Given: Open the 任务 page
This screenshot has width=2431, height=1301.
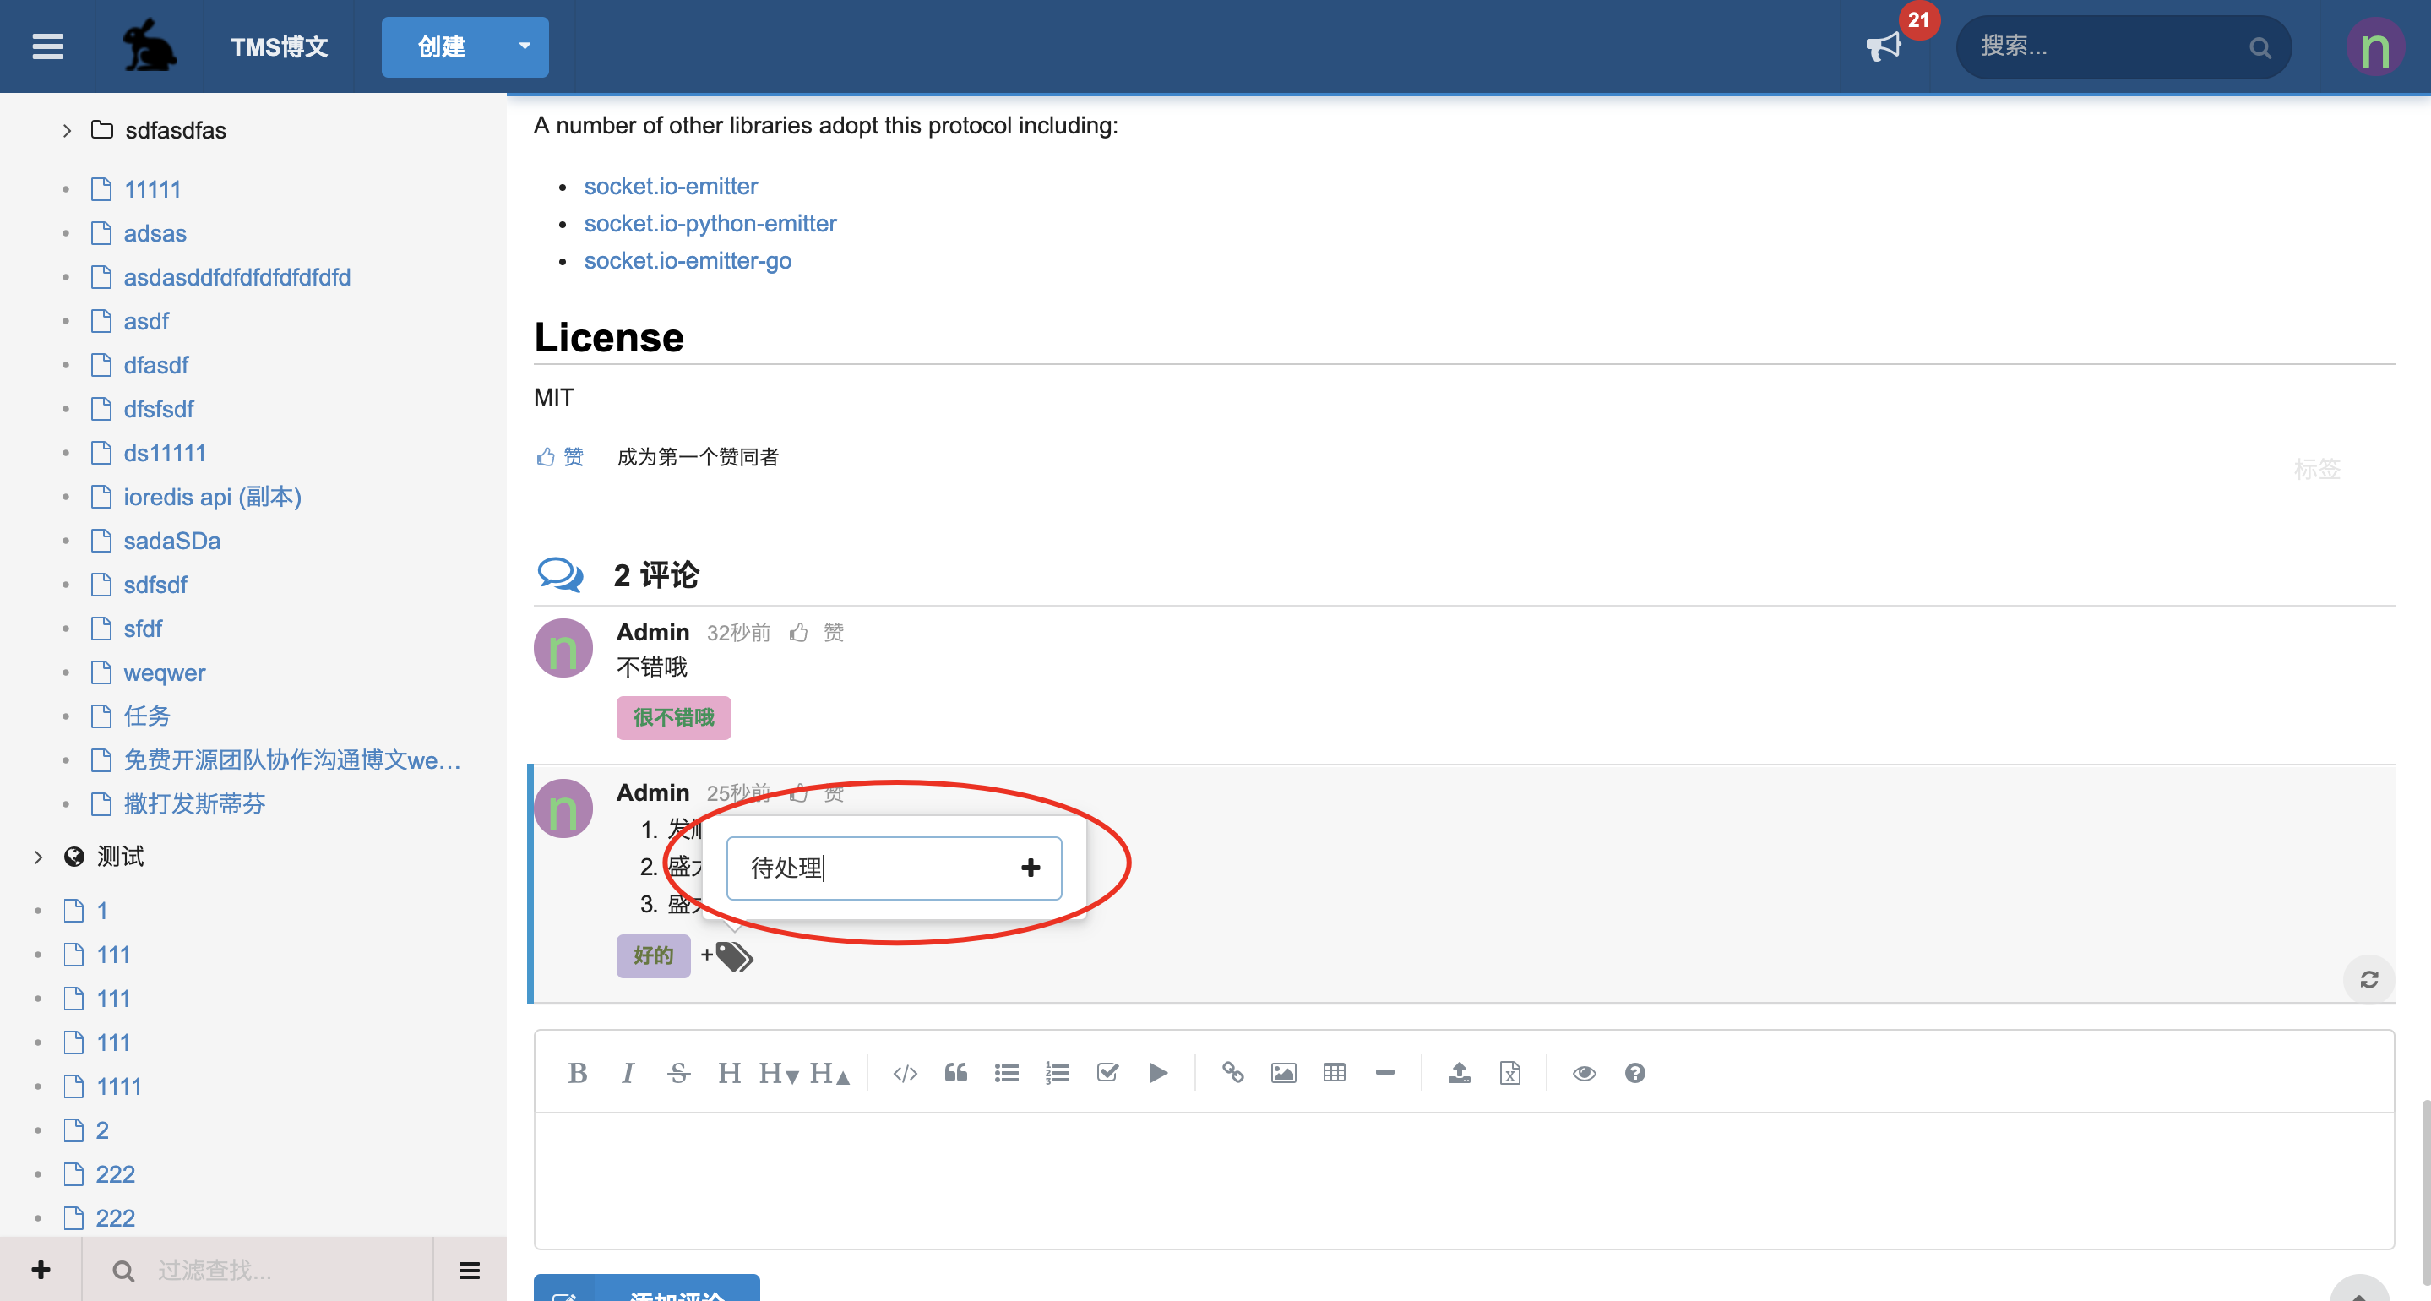Looking at the screenshot, I should (147, 716).
